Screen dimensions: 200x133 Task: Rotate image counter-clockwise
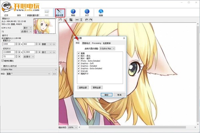pos(86,20)
